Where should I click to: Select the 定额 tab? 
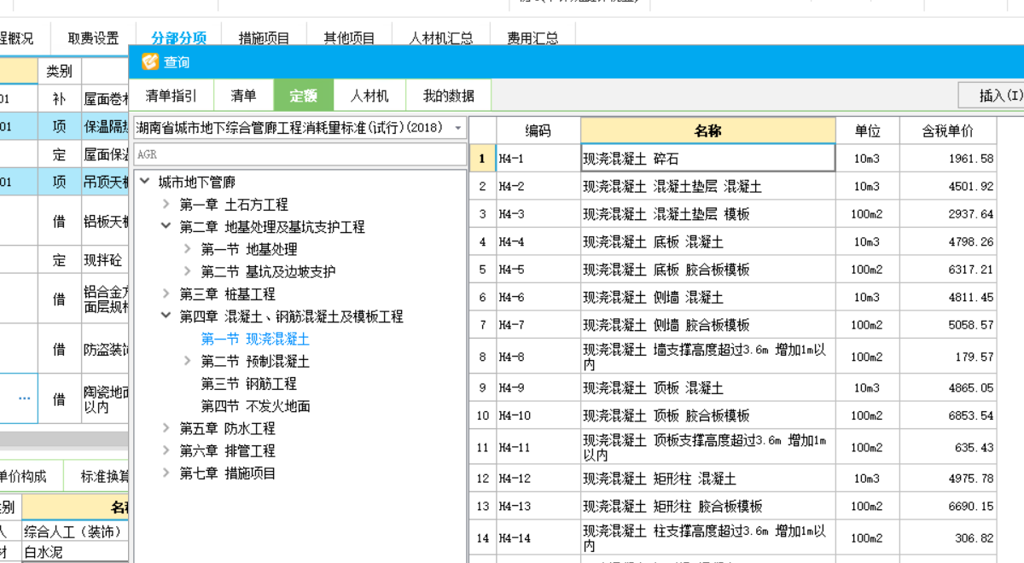(x=303, y=96)
